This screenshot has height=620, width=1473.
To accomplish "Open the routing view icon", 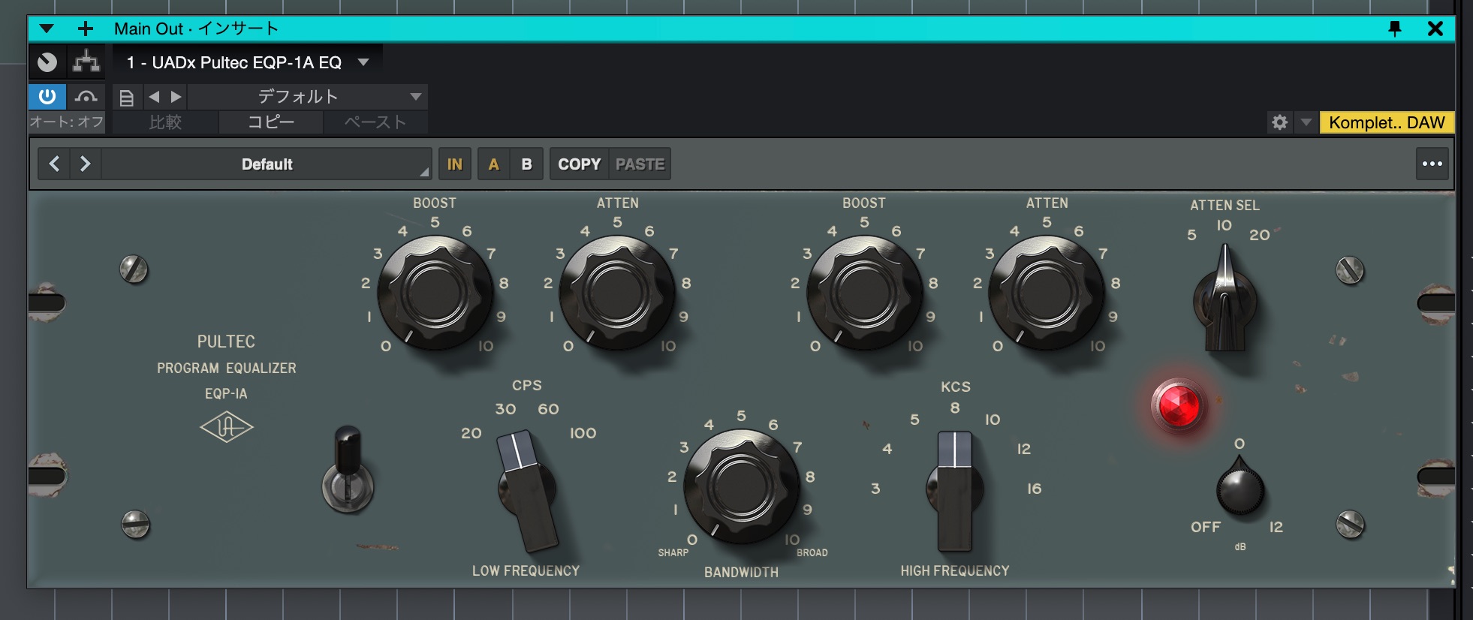I will 86,62.
